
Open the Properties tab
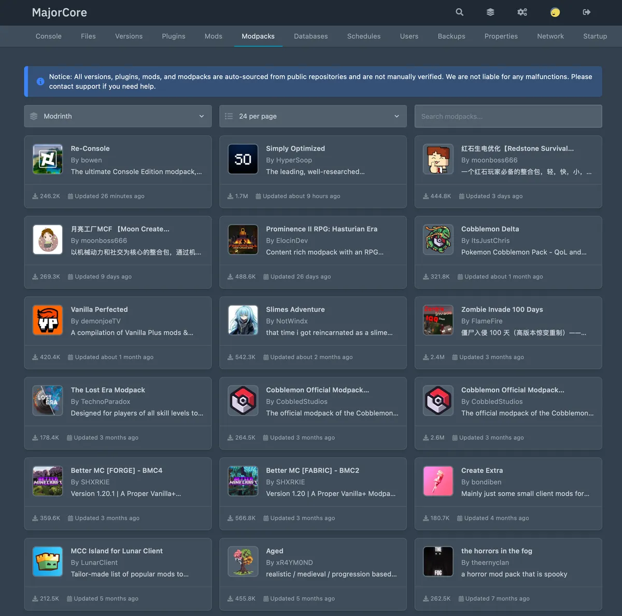tap(501, 36)
